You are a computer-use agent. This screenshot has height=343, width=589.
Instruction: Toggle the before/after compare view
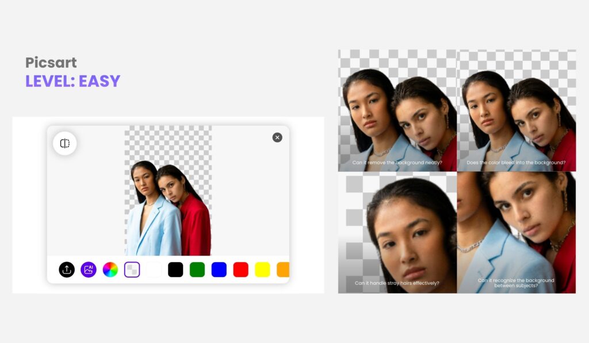(x=65, y=144)
